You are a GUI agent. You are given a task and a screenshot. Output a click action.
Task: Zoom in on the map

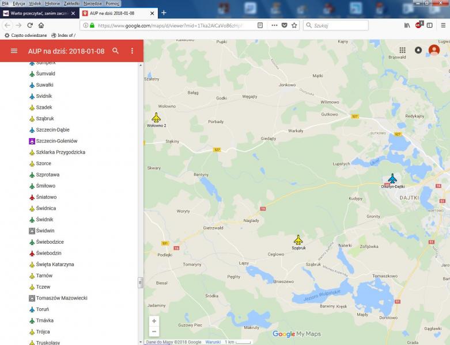[154, 321]
